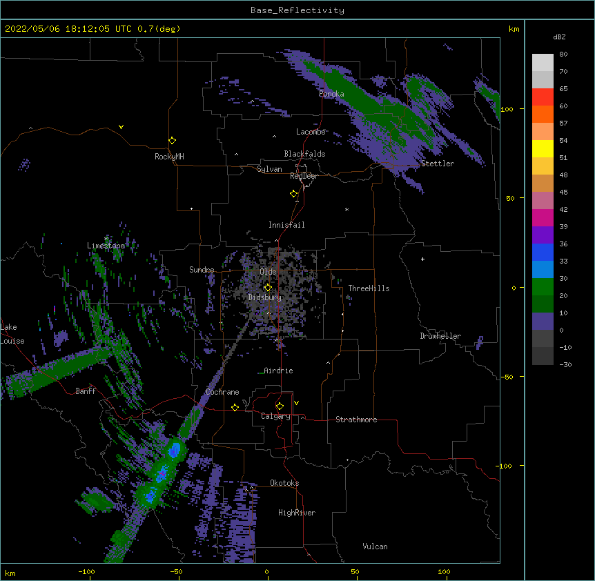
Task: Click the Drumheller label
Action: [x=440, y=336]
